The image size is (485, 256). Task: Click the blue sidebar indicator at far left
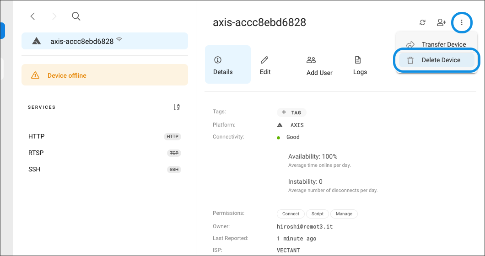click(2, 30)
